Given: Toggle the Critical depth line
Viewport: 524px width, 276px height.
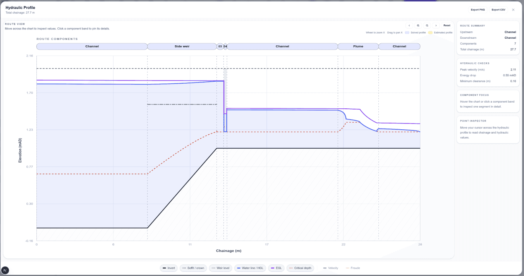Looking at the screenshot, I should [301, 268].
